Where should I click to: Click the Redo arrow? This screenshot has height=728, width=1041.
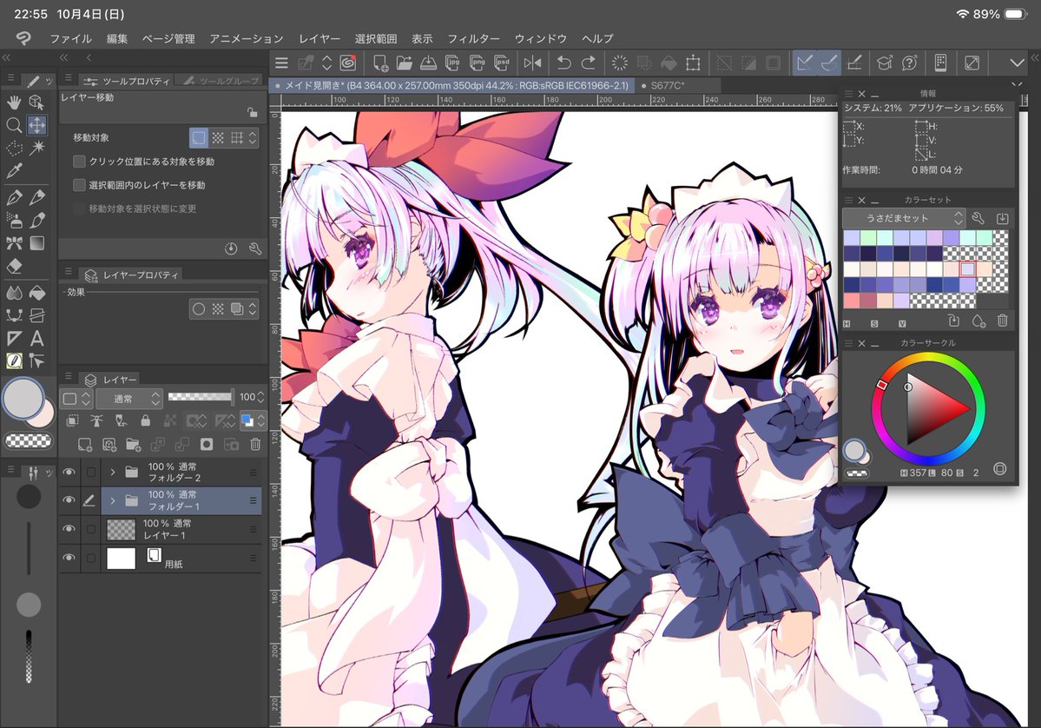pos(588,63)
